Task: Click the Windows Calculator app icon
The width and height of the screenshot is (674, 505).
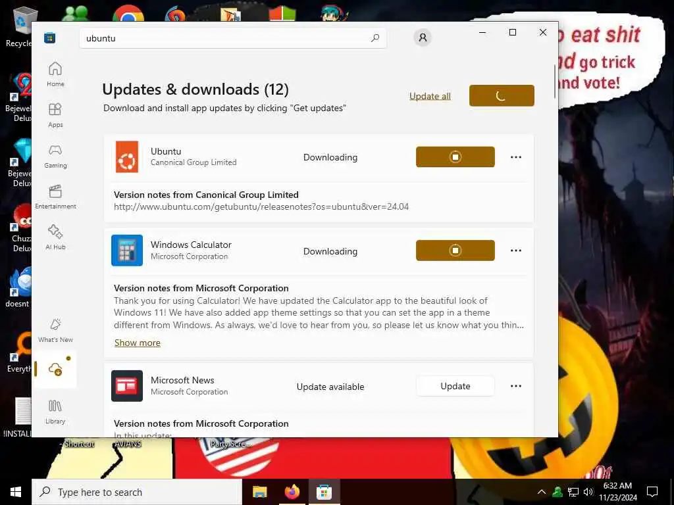Action: [127, 251]
